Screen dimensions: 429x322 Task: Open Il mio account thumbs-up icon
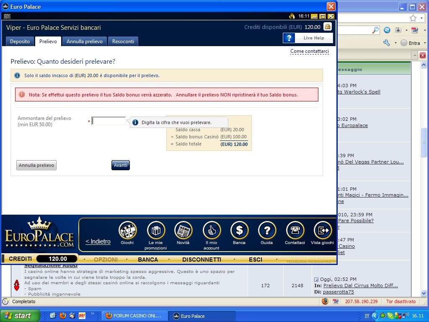point(212,231)
